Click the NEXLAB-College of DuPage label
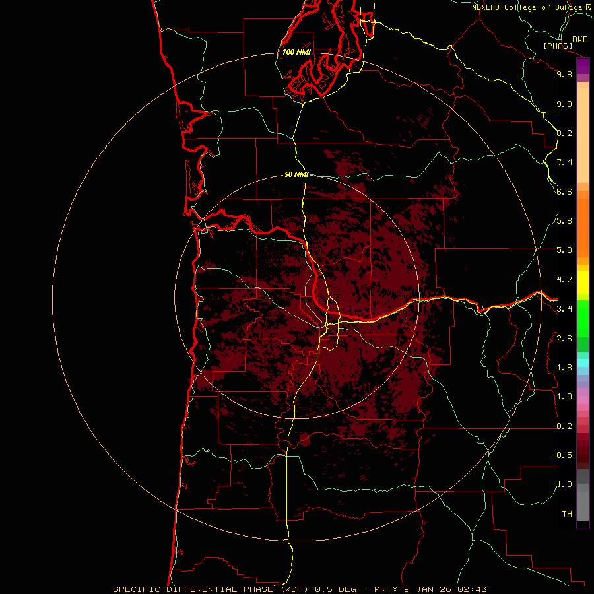This screenshot has width=594, height=594. coord(527,7)
